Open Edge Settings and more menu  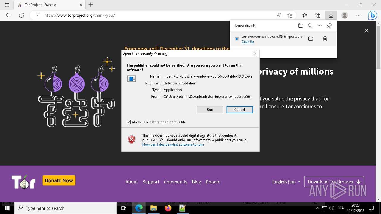click(x=358, y=15)
